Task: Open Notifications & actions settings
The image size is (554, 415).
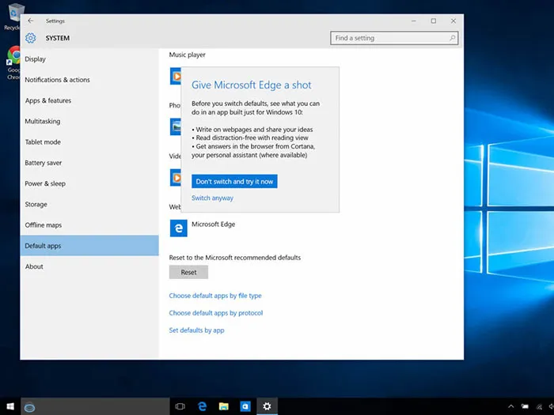Action: [x=57, y=80]
